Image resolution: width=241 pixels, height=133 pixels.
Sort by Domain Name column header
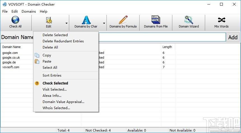point(11,47)
